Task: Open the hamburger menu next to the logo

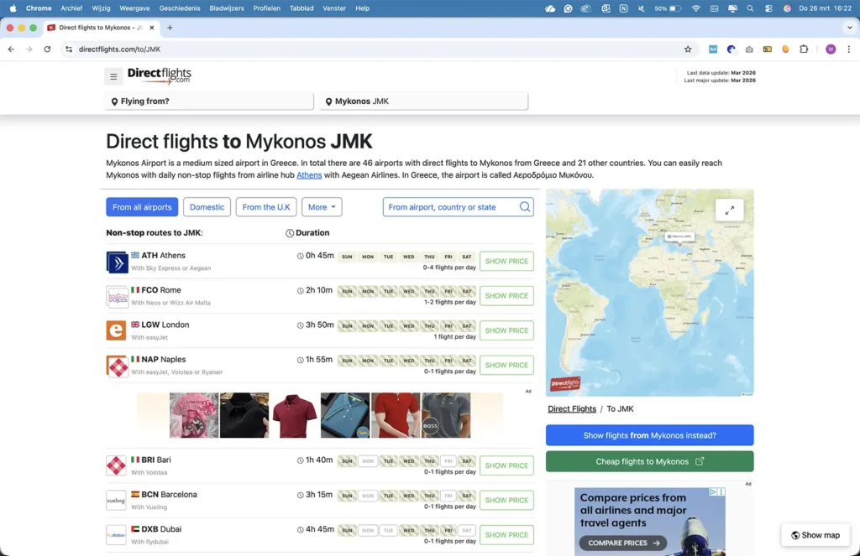Action: pyautogui.click(x=113, y=76)
